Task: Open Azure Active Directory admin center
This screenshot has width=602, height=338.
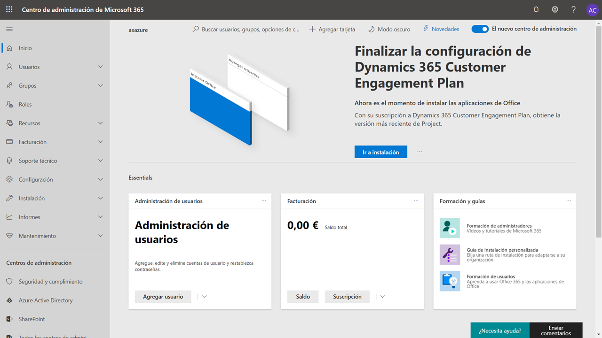Action: 55,300
